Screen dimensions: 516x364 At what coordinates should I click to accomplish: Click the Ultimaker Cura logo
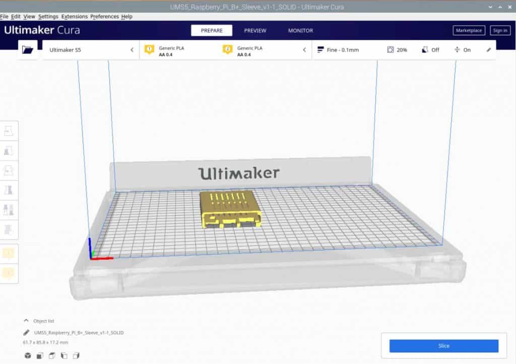click(x=42, y=30)
